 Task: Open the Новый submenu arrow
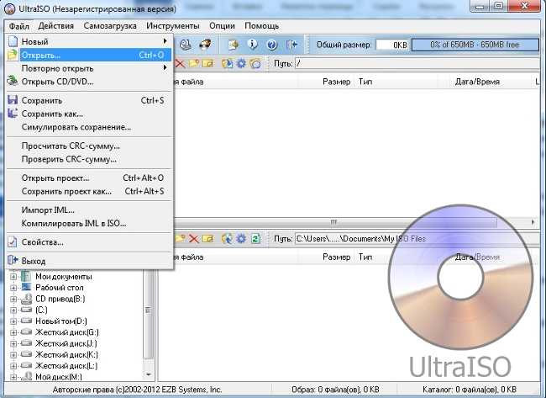click(165, 41)
